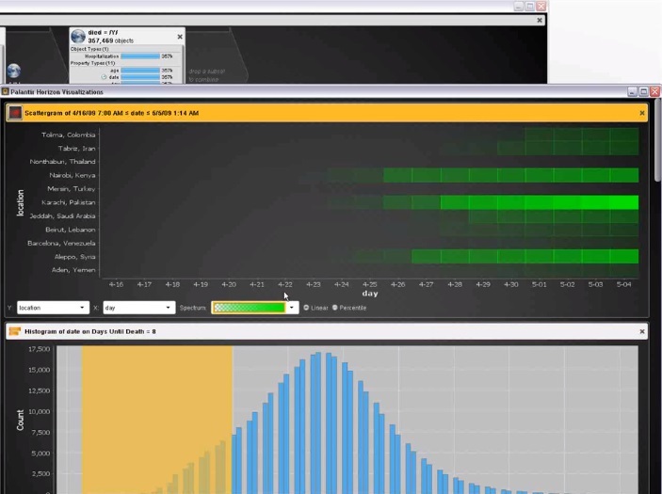Click the Hospitalization object type bar
The image size is (662, 494).
coord(140,56)
